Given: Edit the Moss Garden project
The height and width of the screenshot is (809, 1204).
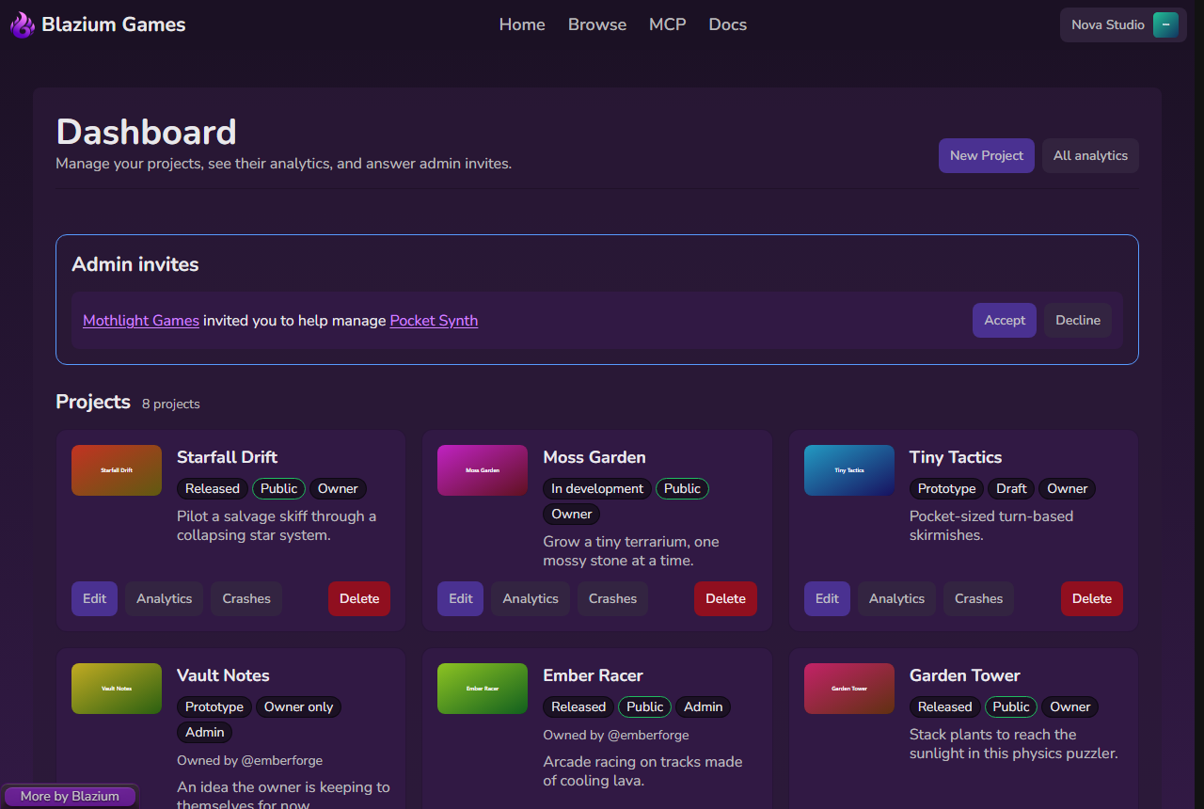Looking at the screenshot, I should coord(461,598).
